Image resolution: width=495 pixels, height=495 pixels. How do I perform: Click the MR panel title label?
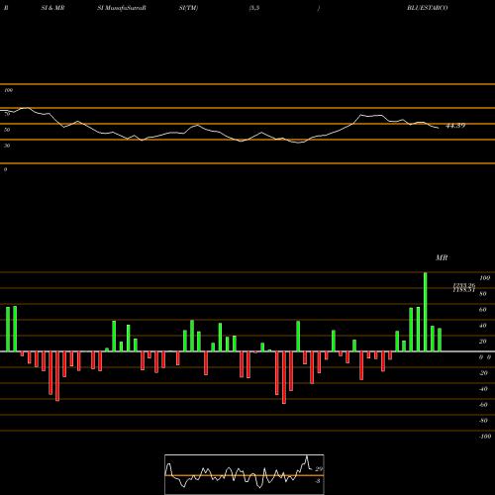pos(442,257)
